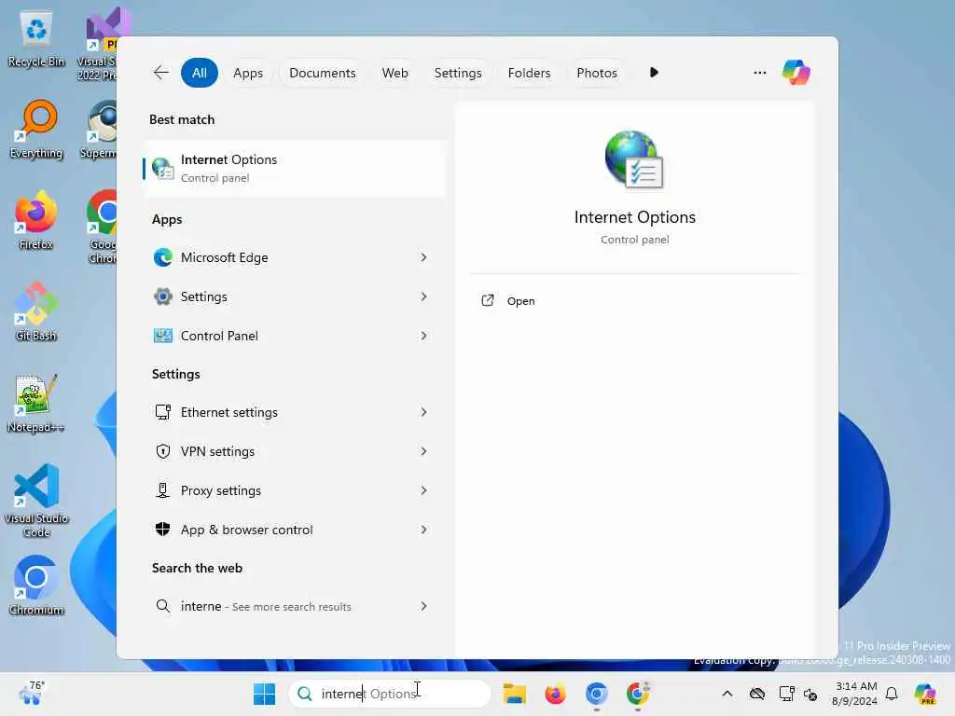Open Git Bash desktop shortcut

point(36,311)
